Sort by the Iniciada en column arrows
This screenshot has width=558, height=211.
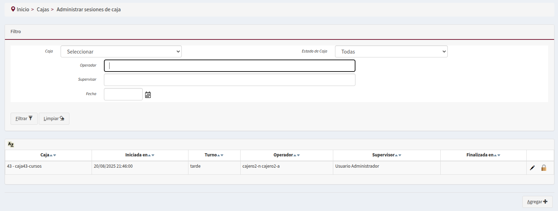(x=151, y=155)
